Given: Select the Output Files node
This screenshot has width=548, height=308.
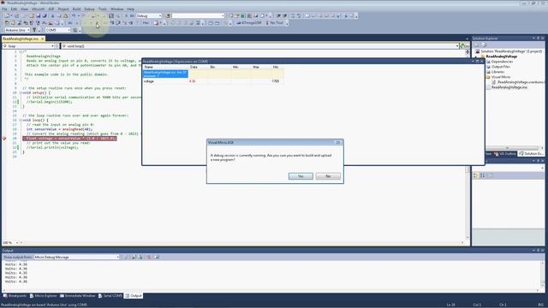Looking at the screenshot, I should pos(500,67).
